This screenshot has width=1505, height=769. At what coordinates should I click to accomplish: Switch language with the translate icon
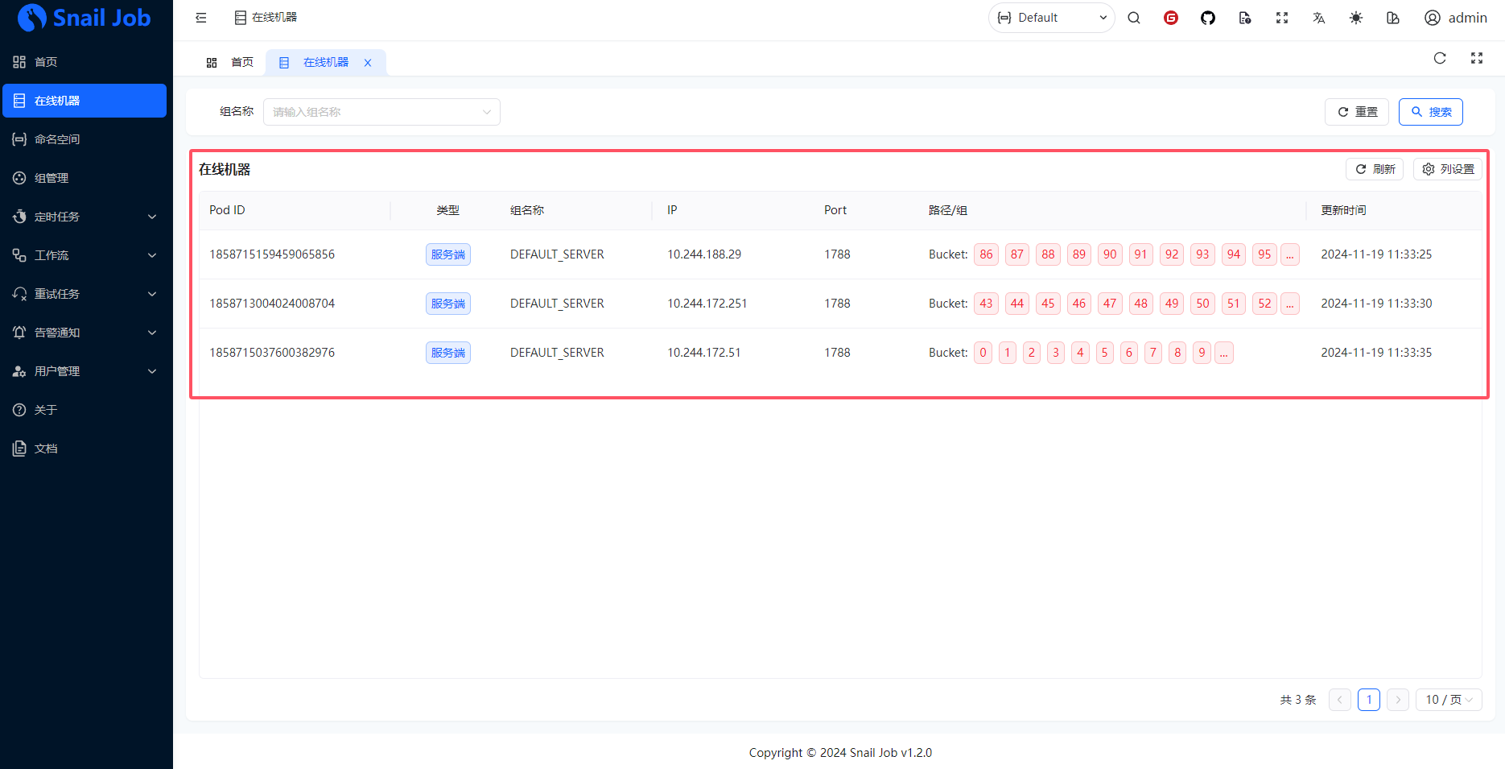click(x=1318, y=18)
